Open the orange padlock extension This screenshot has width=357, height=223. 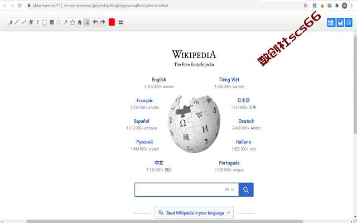coord(322,6)
